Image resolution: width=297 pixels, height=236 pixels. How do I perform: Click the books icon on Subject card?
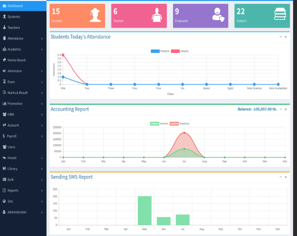(x=280, y=15)
